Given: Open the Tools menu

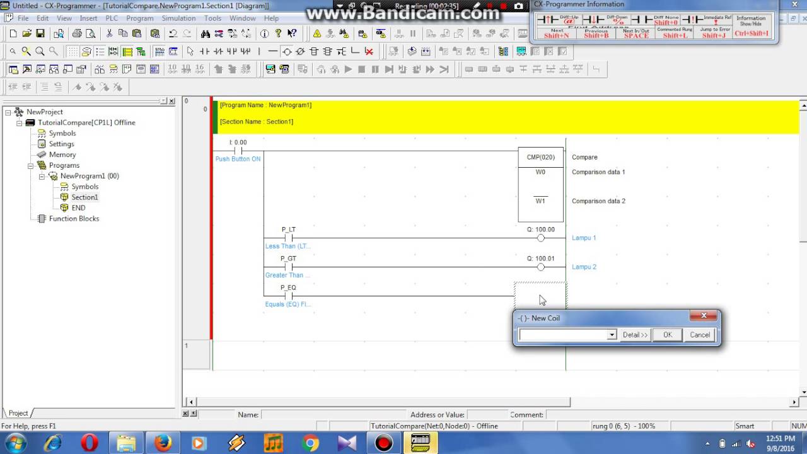Looking at the screenshot, I should click(x=212, y=18).
